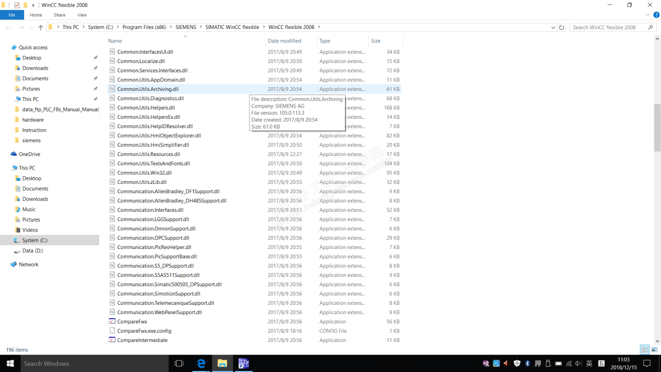This screenshot has width=661, height=372.
Task: Select Data (D:) drive in sidebar
Action: [x=32, y=251]
